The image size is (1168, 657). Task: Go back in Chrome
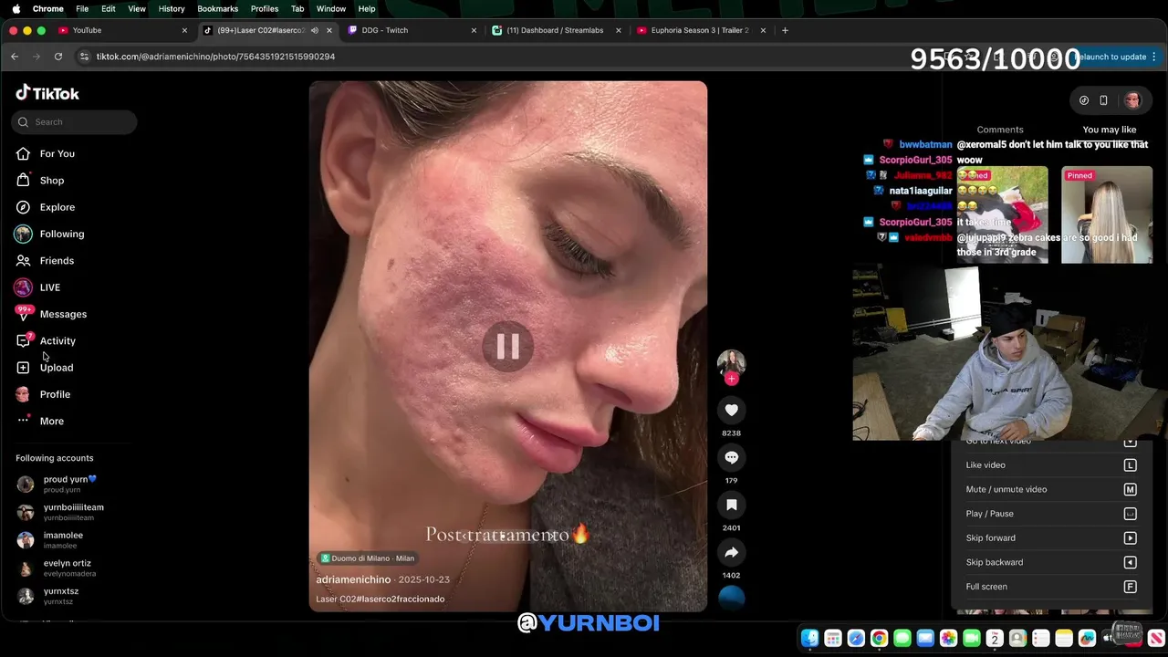[x=15, y=57]
